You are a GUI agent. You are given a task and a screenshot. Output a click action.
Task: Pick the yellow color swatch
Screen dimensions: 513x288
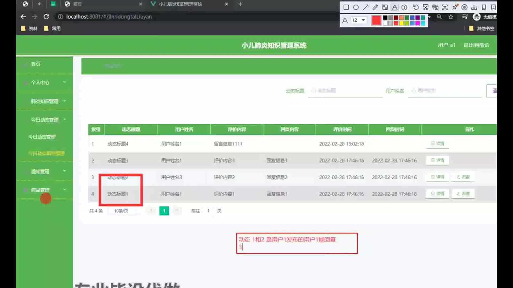401,23
